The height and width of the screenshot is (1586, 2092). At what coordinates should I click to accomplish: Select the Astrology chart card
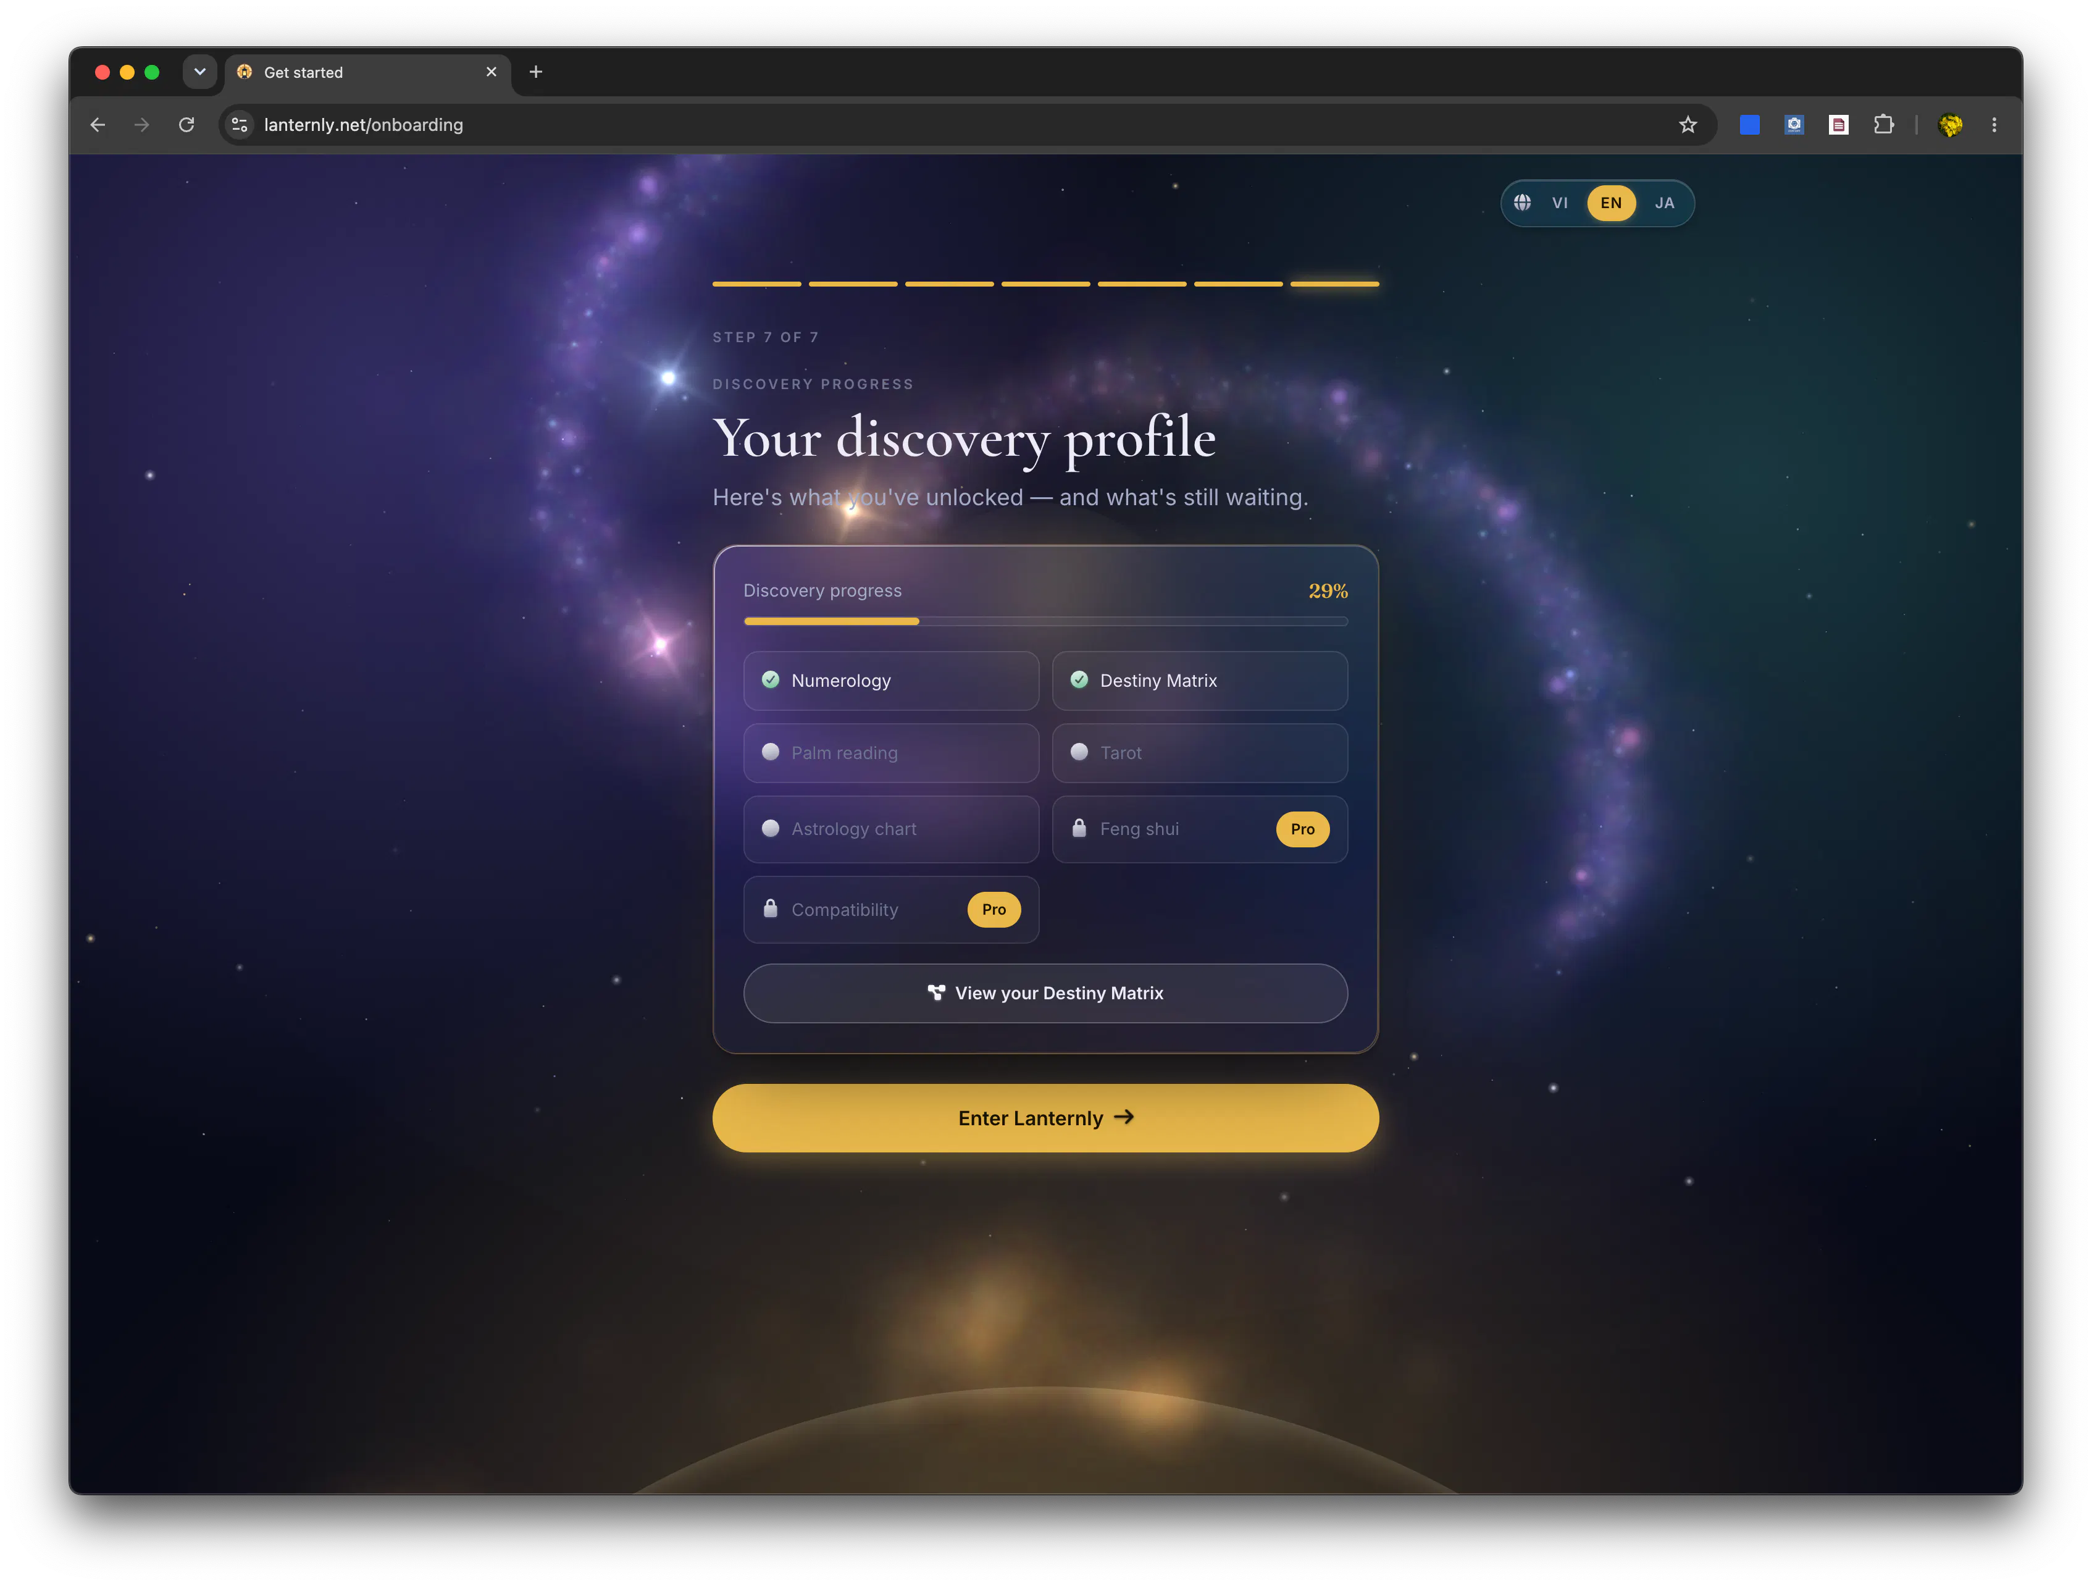point(891,828)
